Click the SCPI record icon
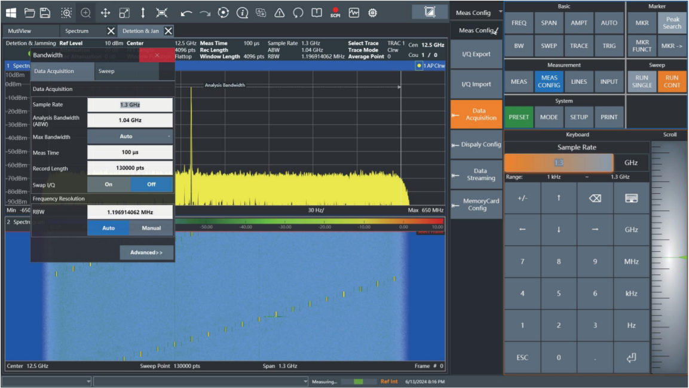 (335, 13)
